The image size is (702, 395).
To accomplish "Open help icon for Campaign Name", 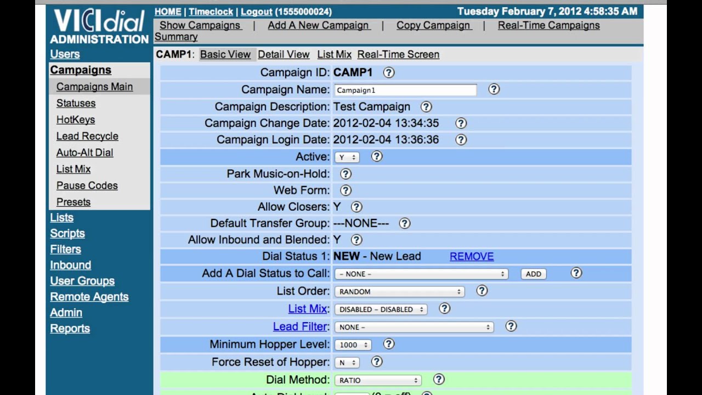I will pyautogui.click(x=494, y=89).
